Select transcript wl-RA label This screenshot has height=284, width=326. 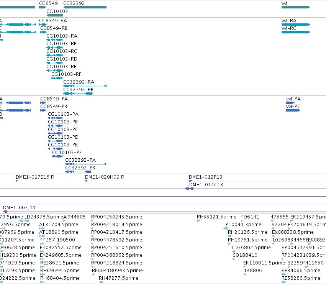click(289, 21)
